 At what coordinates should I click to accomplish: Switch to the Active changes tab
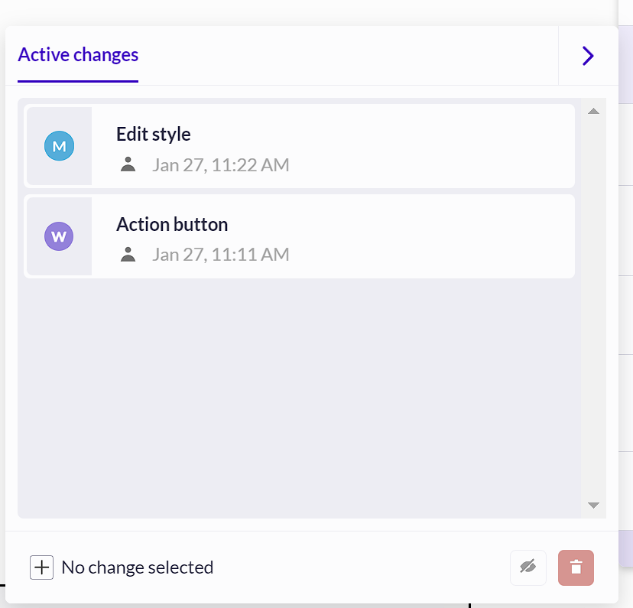[x=78, y=55]
